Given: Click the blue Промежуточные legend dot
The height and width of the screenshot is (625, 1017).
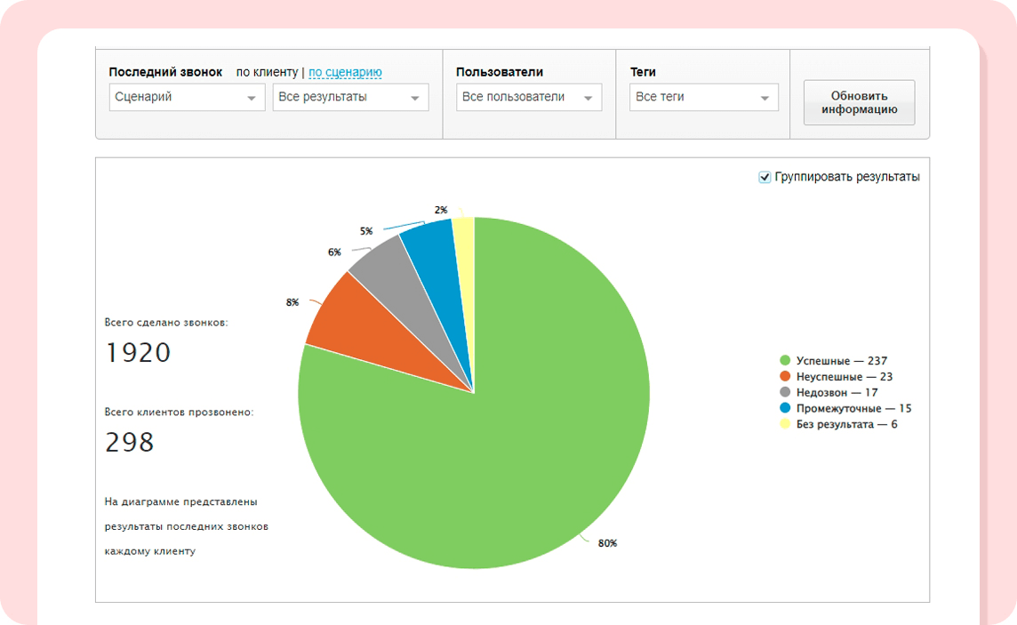Looking at the screenshot, I should tap(785, 408).
